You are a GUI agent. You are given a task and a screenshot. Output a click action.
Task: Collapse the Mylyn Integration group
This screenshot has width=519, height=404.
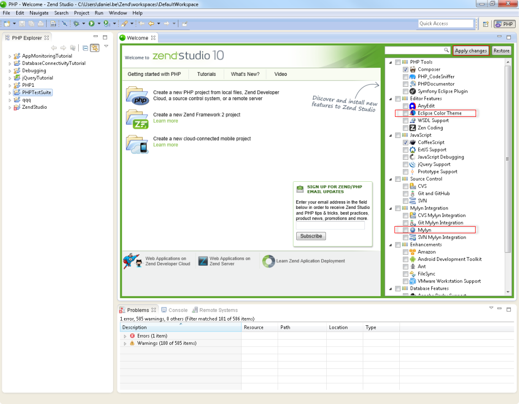[x=391, y=208]
